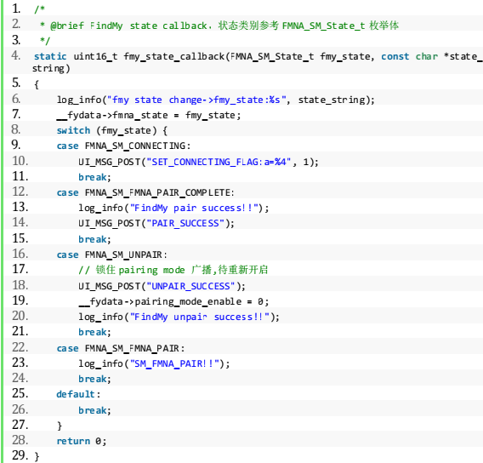Click the 'char' keyword on line 4
483x463 pixels.
coord(427,56)
